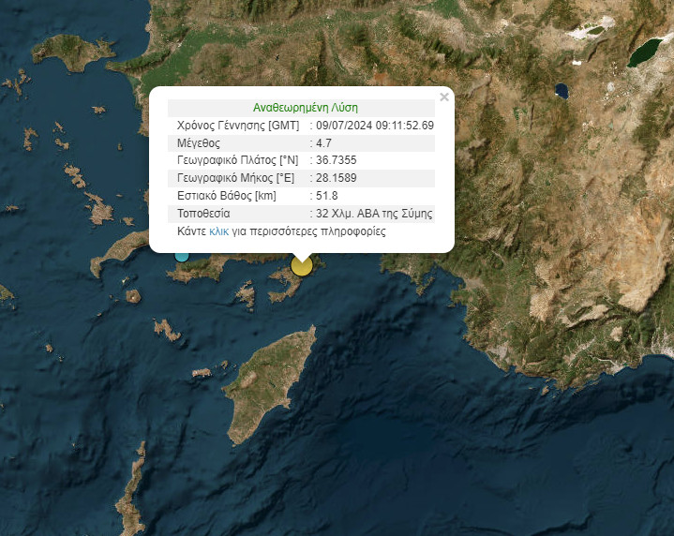
Task: Click the 'Χρόνος Γέννησης [GMT]' label
Action: (237, 126)
